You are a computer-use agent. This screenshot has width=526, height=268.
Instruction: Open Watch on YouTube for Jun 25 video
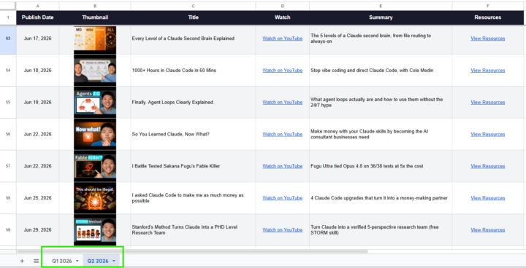tap(283, 198)
